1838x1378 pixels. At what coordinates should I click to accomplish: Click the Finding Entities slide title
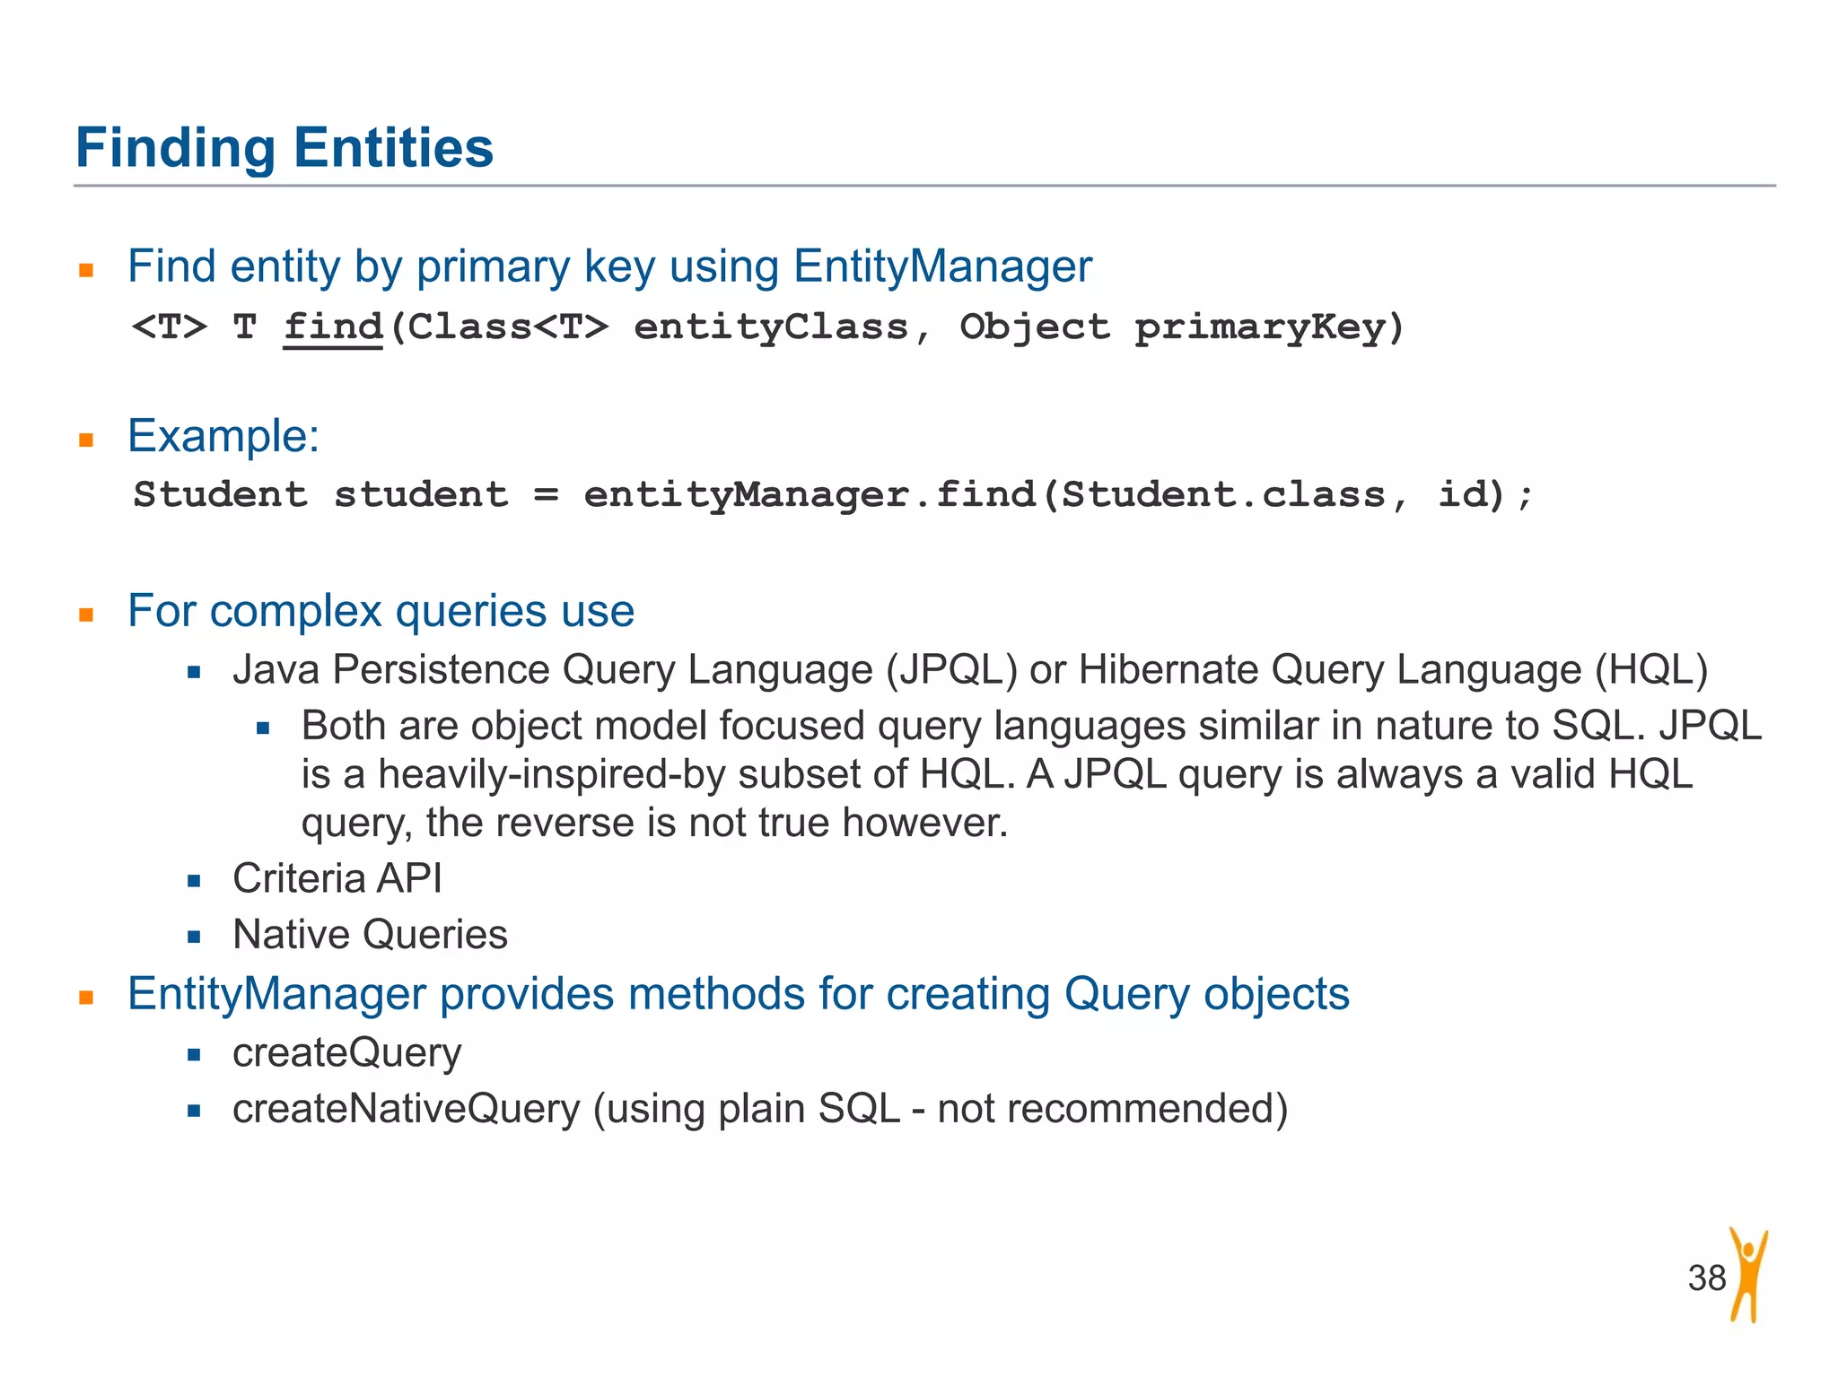point(284,147)
